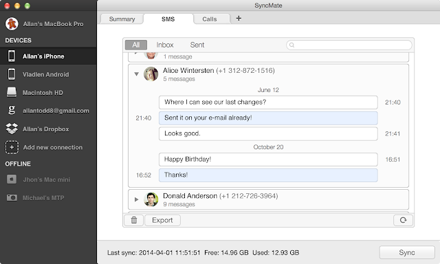The image size is (440, 264).
Task: Click the Allan's MacBook Pro avatar icon
Action: click(12, 24)
